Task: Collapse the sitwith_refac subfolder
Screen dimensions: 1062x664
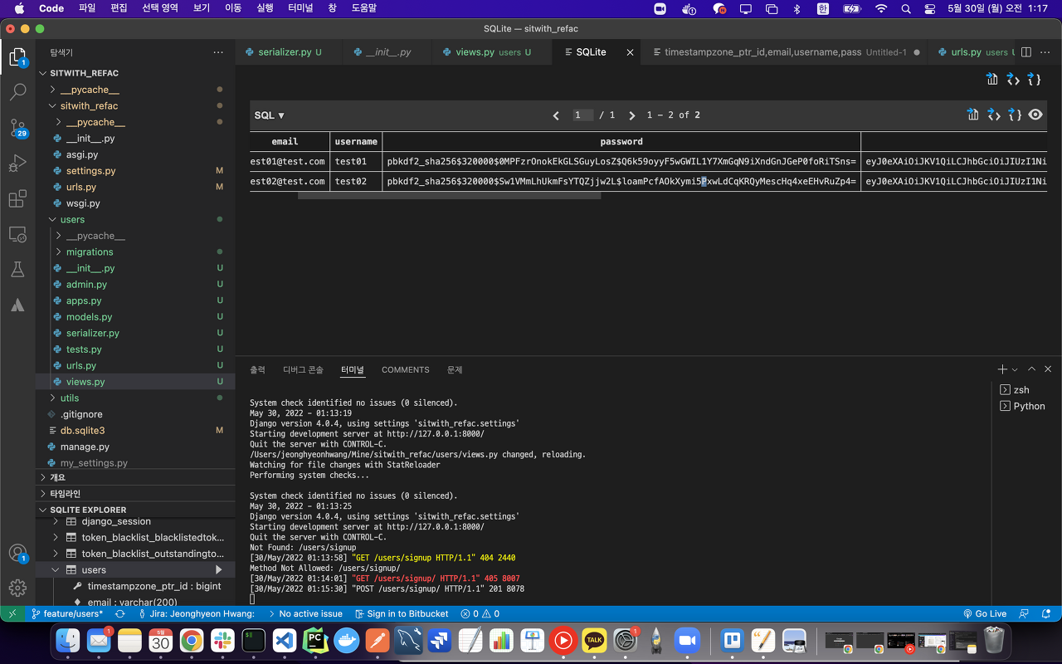Action: 53,105
